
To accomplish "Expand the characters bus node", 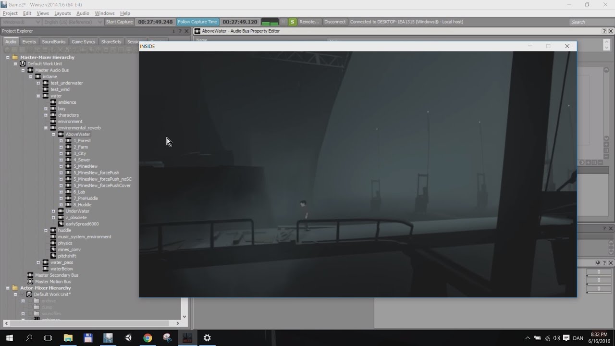I will 46,115.
